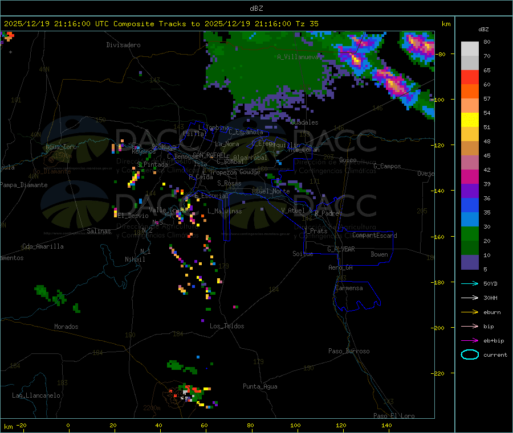
Task: Click the Bowen map label
Action: tap(379, 254)
